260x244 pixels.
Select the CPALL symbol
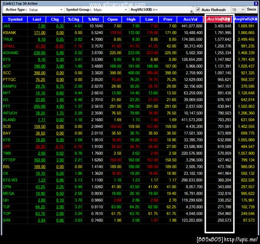coord(9,46)
